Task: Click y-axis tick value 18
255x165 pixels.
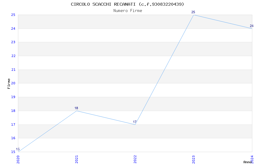Action: point(13,111)
